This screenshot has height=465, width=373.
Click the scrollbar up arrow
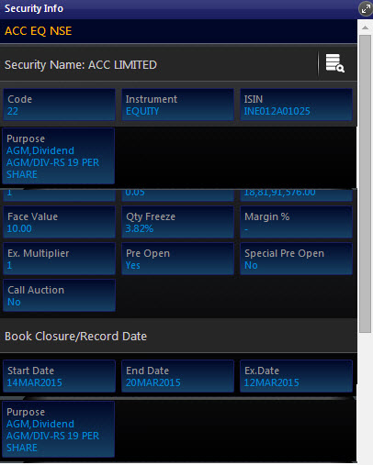click(x=365, y=28)
